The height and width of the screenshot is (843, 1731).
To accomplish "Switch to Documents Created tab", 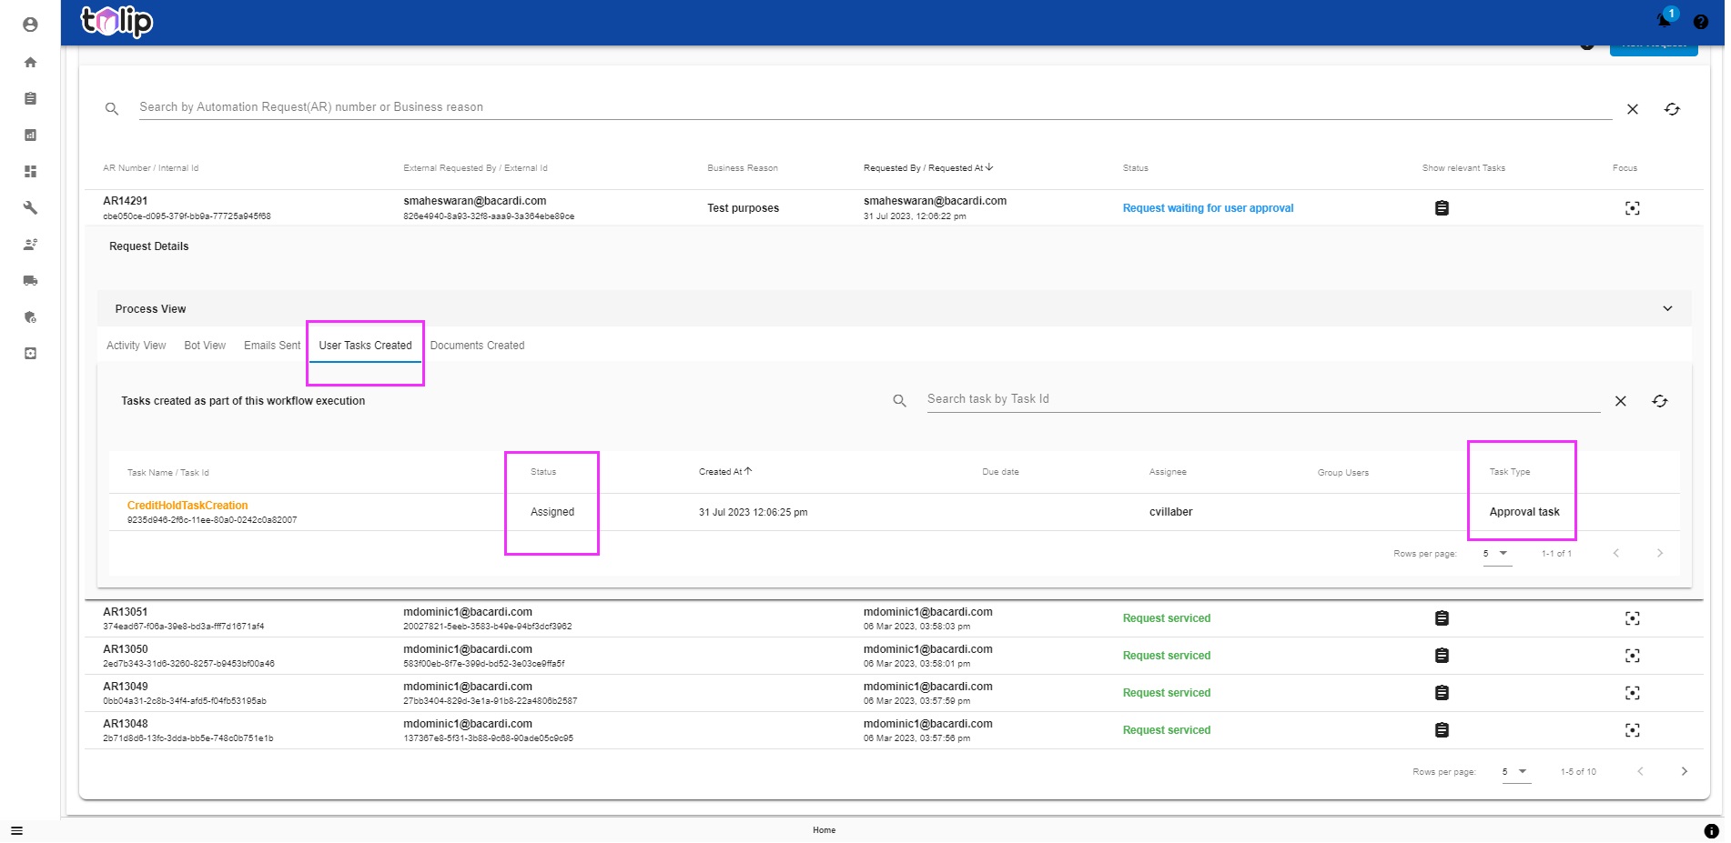I will pos(477,346).
